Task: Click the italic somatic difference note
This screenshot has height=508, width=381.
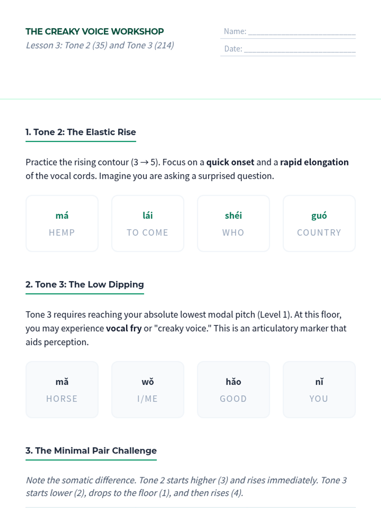Action: tap(186, 486)
